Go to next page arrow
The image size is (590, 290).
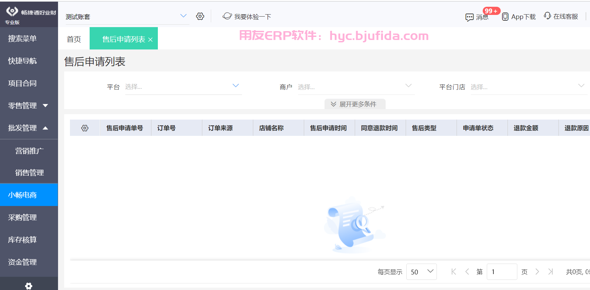coord(537,272)
